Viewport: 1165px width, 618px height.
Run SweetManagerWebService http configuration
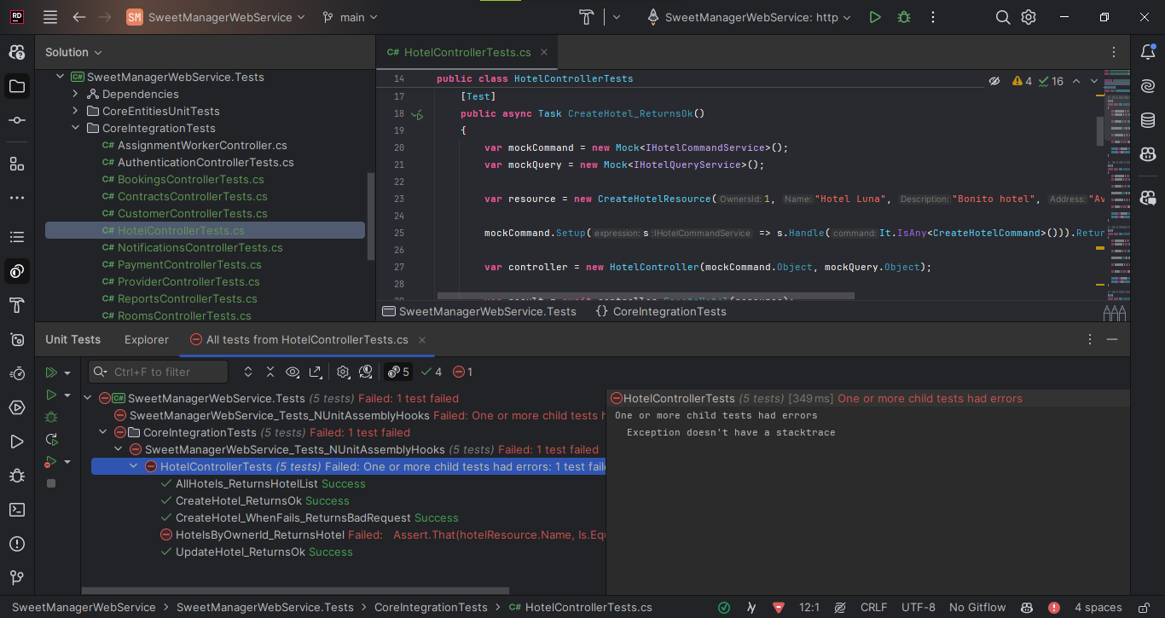(x=875, y=17)
